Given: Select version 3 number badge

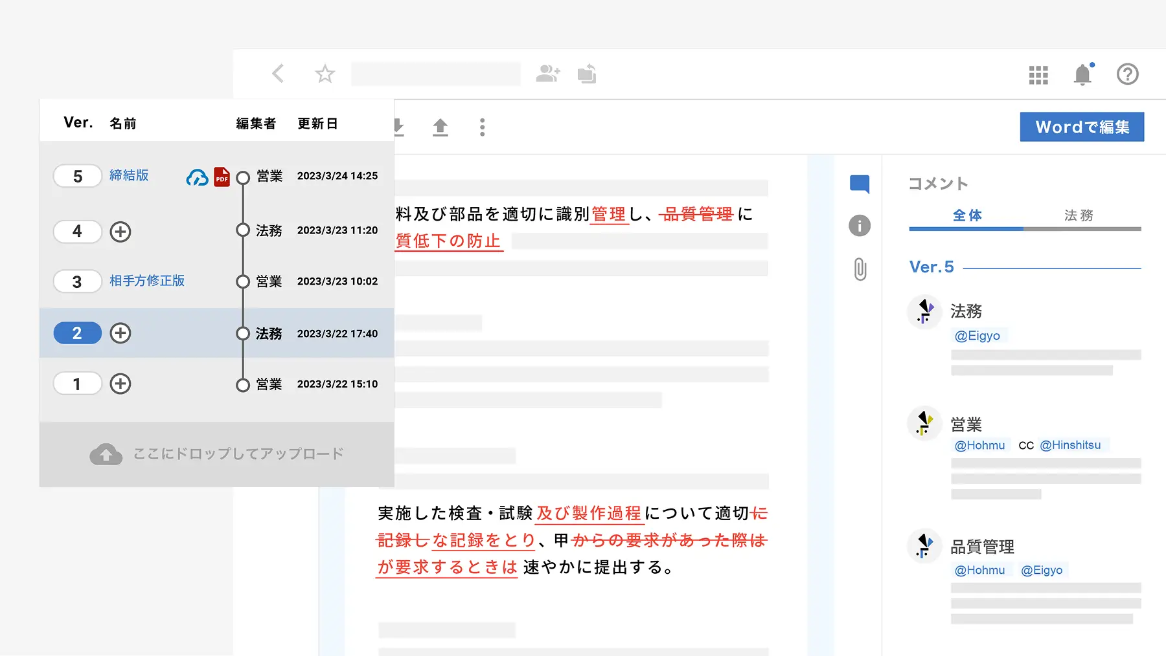Looking at the screenshot, I should point(78,281).
